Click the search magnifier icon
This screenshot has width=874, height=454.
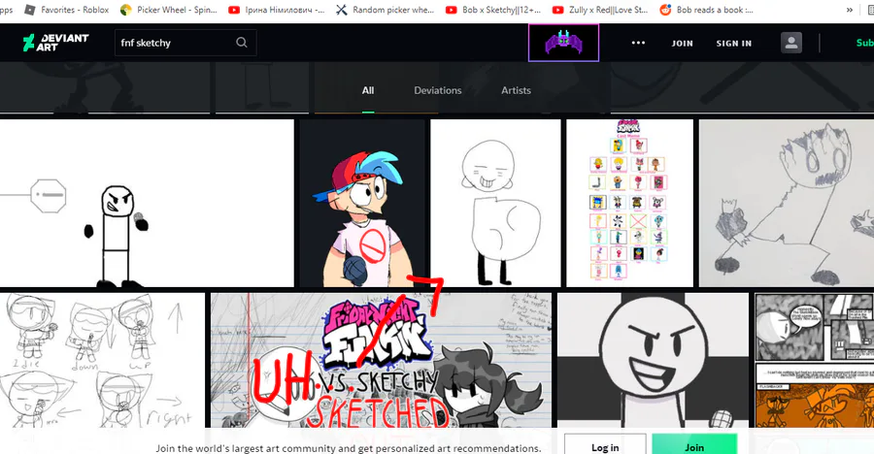tap(242, 43)
